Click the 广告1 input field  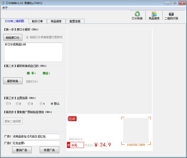[36, 137]
